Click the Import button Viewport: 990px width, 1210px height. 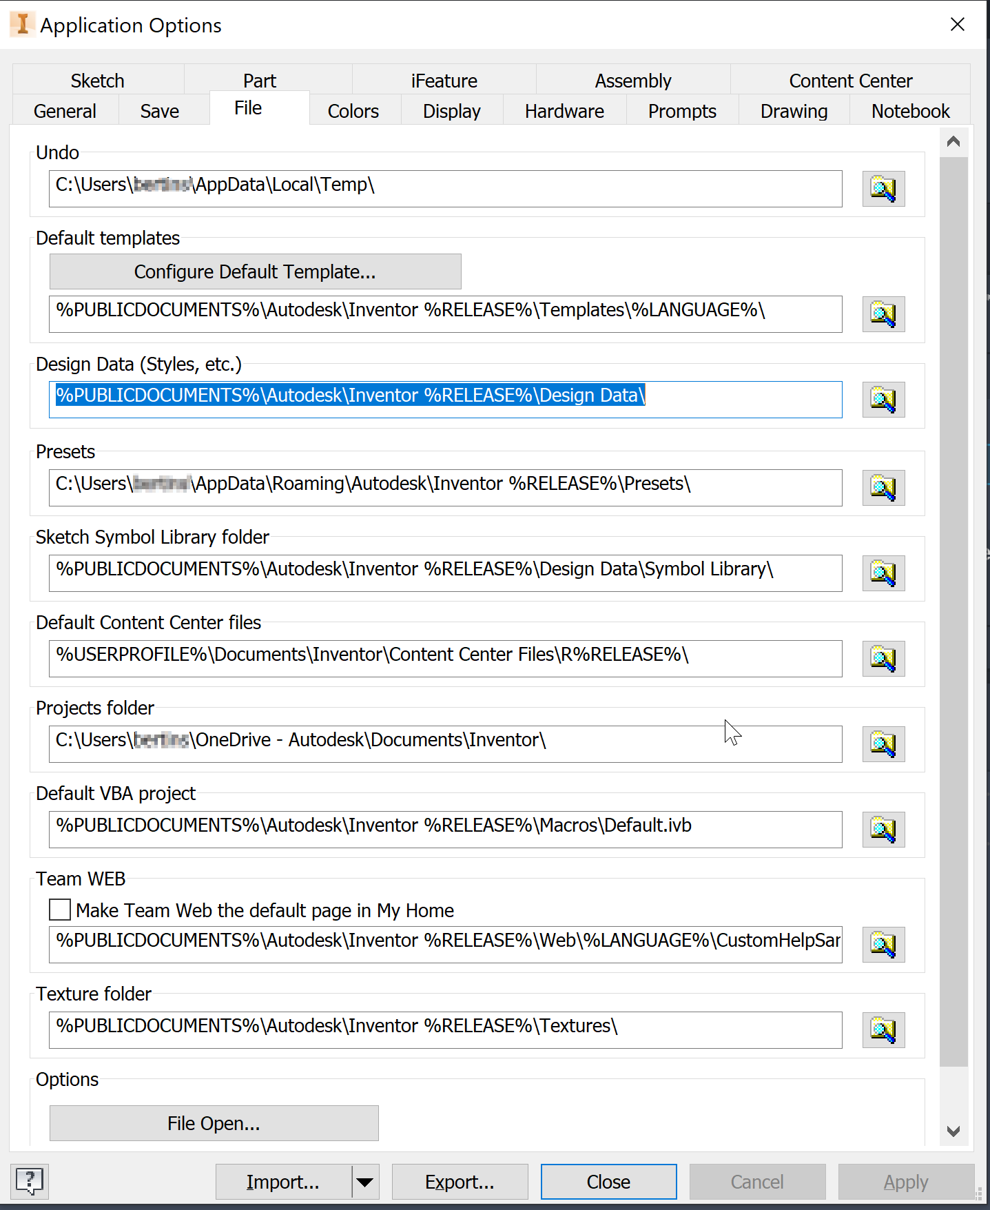(283, 1182)
